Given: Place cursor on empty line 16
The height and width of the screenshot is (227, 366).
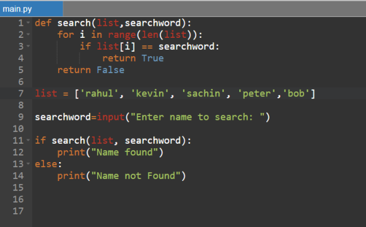Looking at the screenshot, I should pos(199,199).
